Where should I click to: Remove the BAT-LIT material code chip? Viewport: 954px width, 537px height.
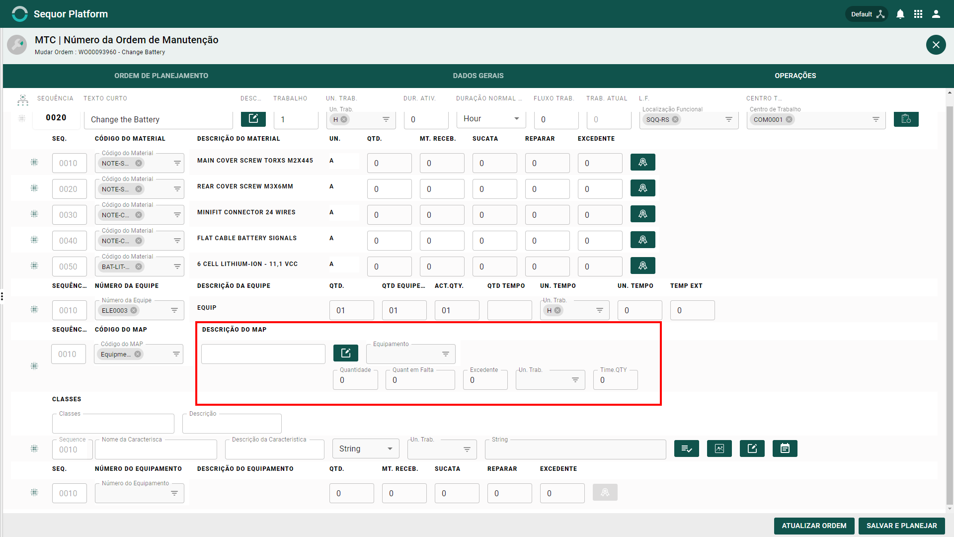[x=139, y=267]
